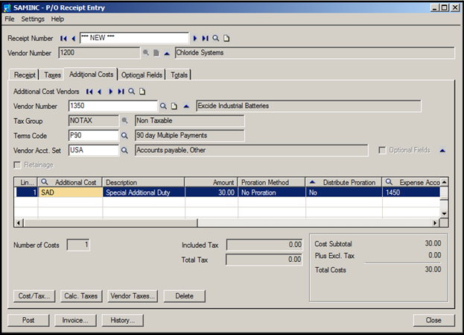Viewport: 464px width, 335px height.
Task: Toggle the Optional Fields checkbox
Action: click(x=382, y=151)
